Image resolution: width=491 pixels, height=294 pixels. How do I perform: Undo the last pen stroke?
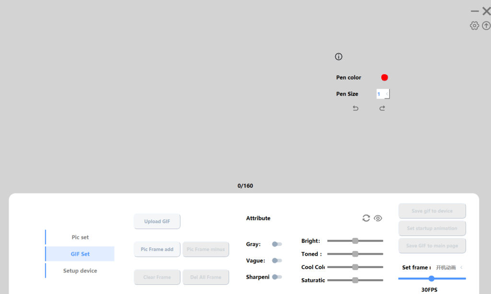click(x=355, y=108)
